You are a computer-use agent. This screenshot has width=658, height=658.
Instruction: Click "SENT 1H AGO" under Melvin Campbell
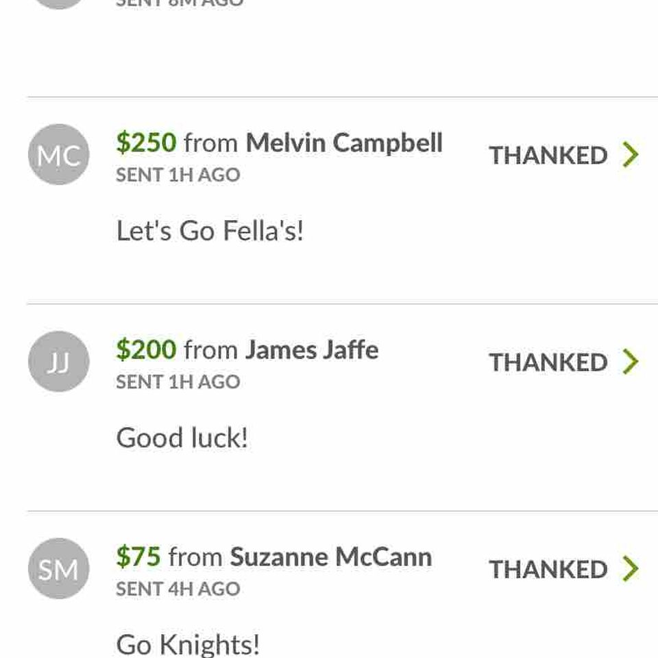(178, 175)
